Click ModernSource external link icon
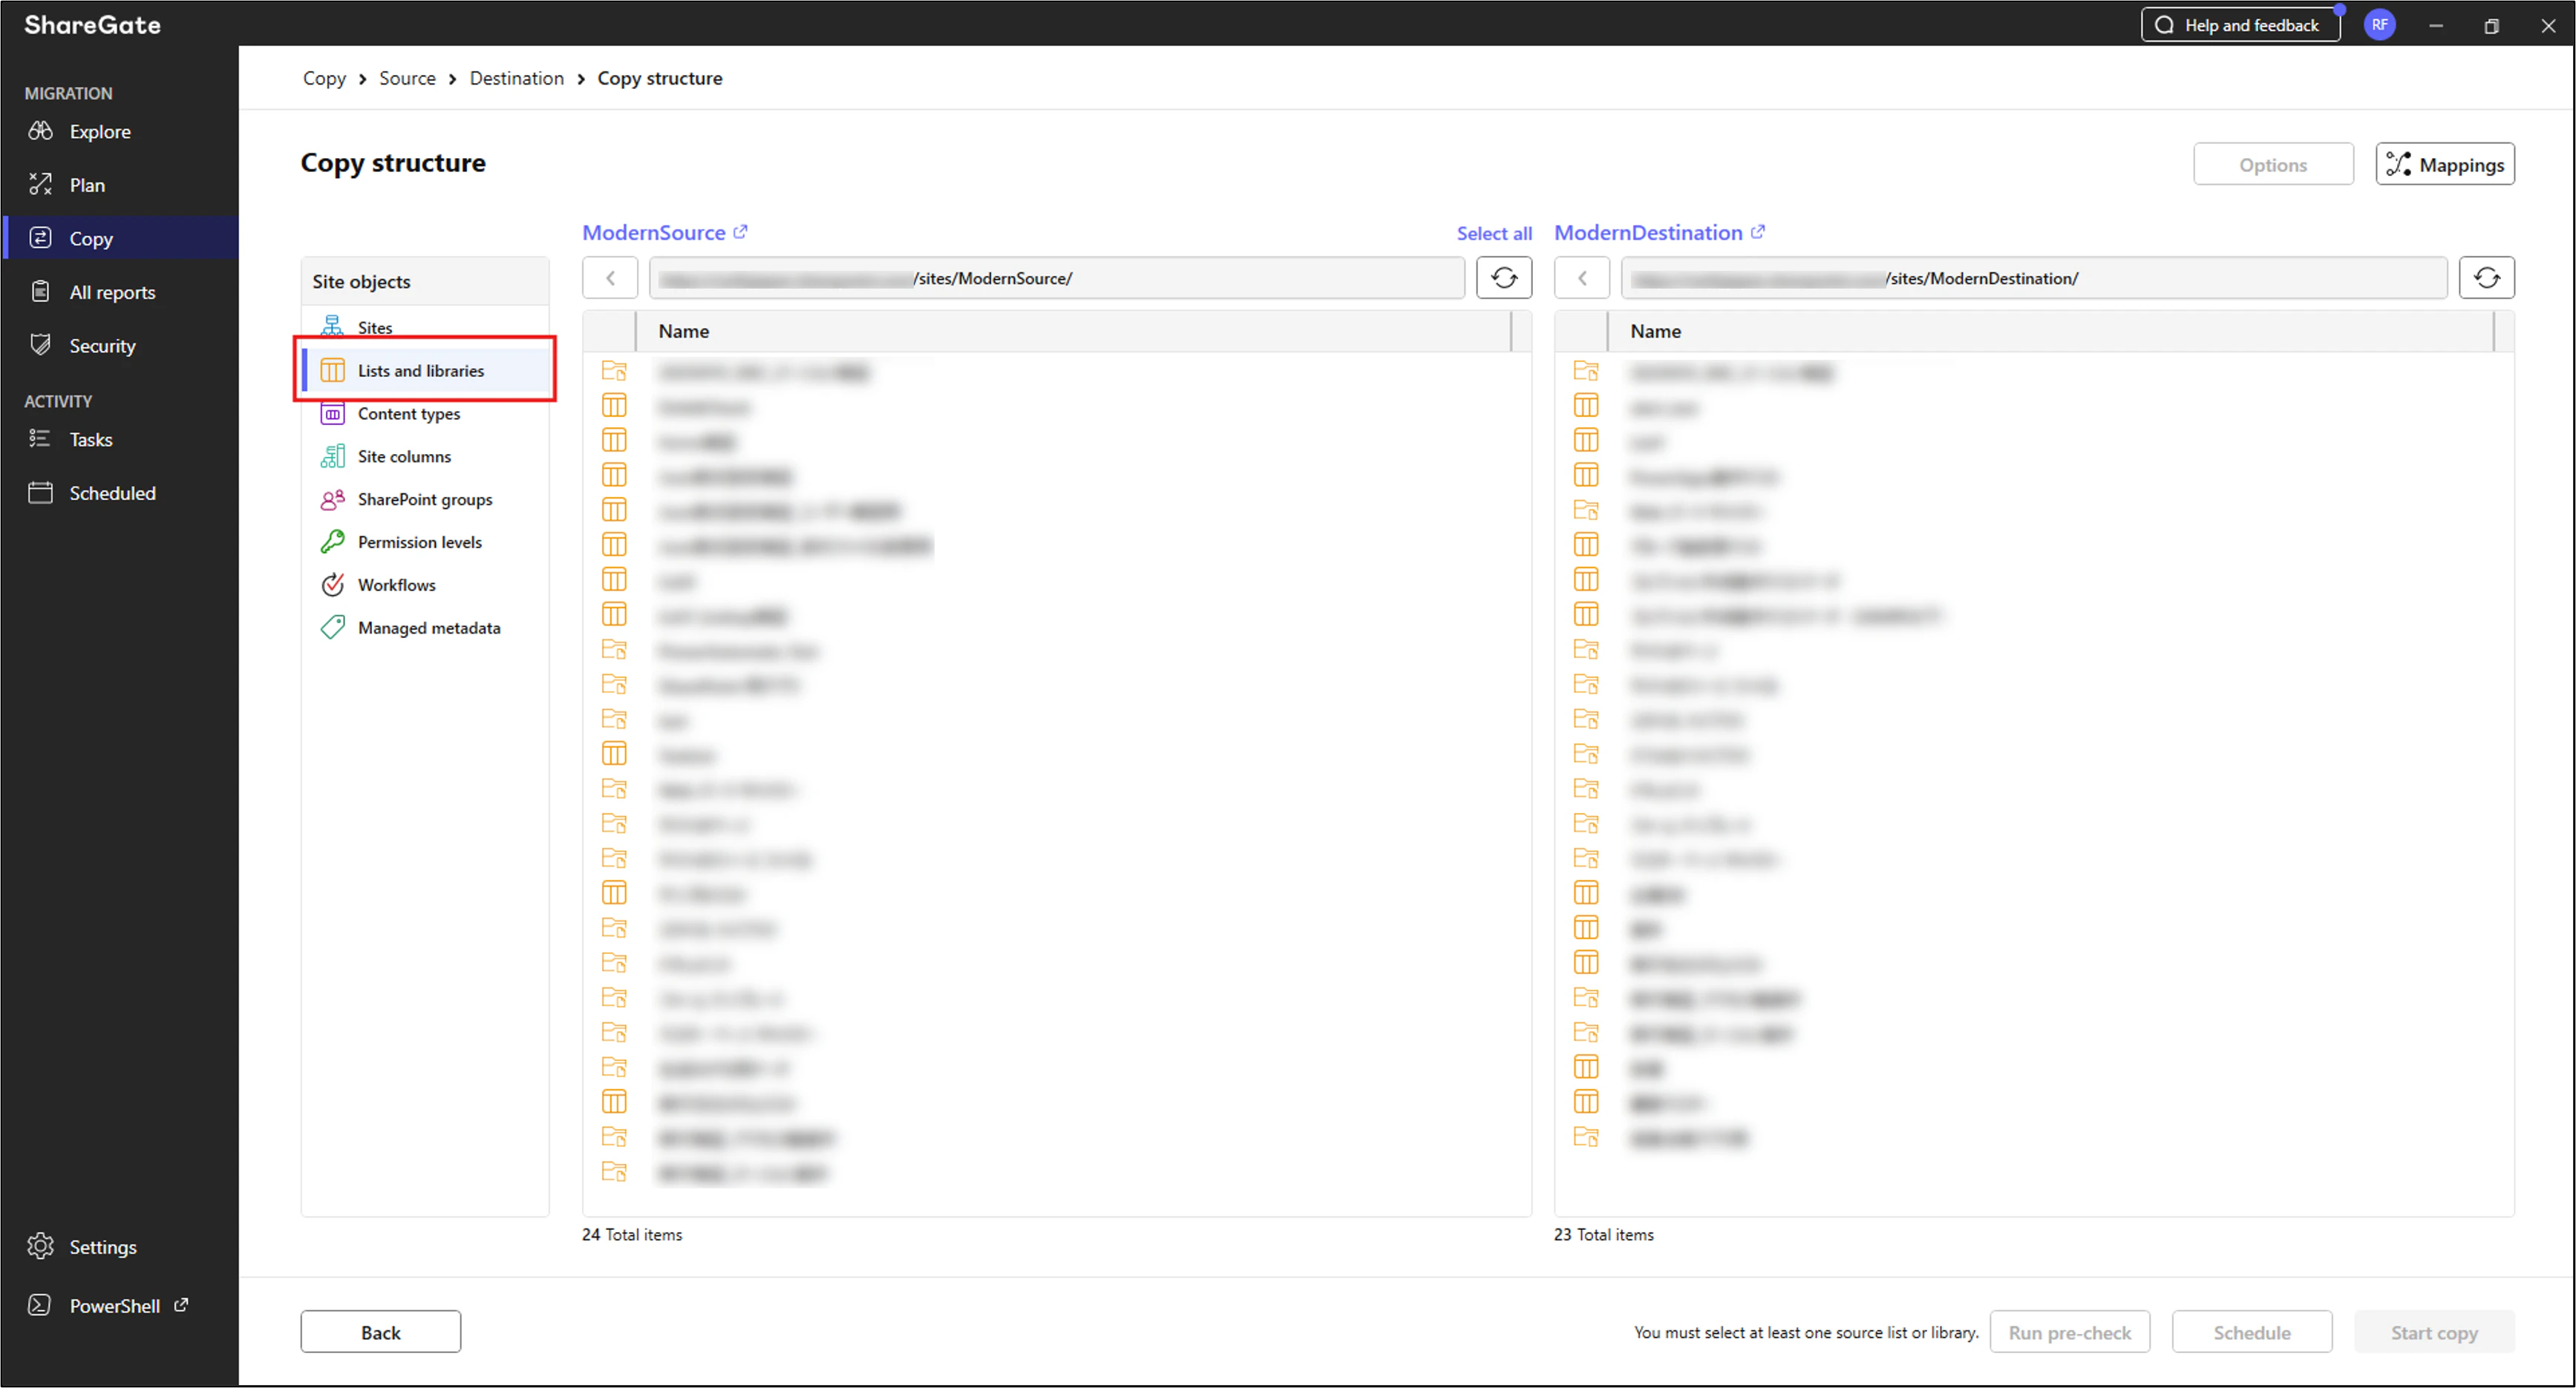 click(740, 232)
